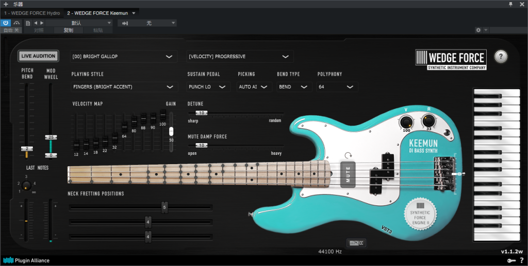Open the polyphony 64 dropdown

coord(337,86)
